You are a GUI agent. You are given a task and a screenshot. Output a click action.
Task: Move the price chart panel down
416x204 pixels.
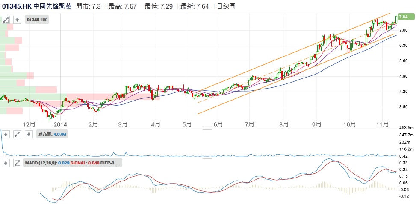(17, 20)
